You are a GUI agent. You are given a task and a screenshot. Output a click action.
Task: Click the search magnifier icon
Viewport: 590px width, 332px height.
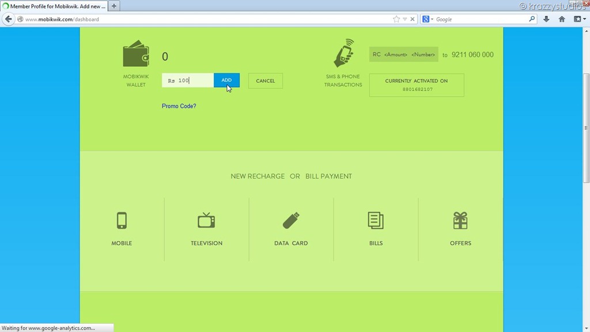pos(532,19)
